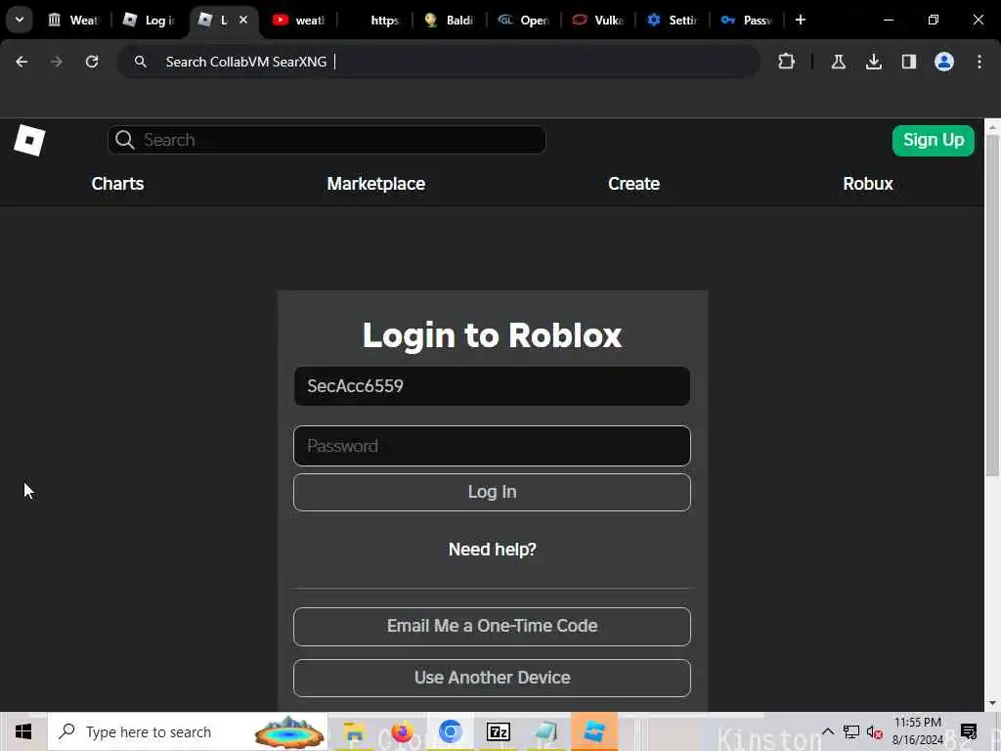
Task: Open the browser profile avatar icon
Action: tap(944, 62)
